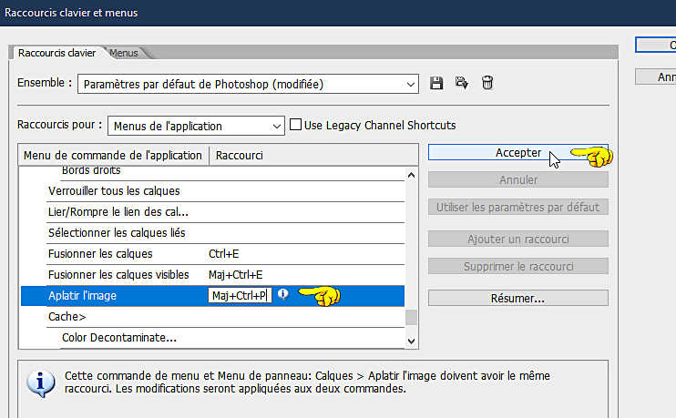This screenshot has width=676, height=418.
Task: Click scrollbar up arrow in command list
Action: pos(411,175)
